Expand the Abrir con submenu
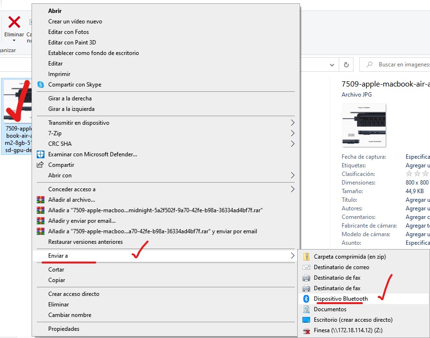The height and width of the screenshot is (338, 430). coord(292,175)
